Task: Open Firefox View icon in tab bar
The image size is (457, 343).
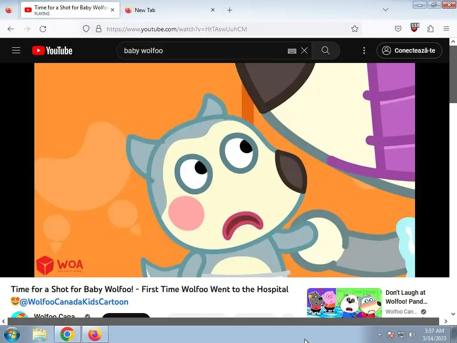Action: pyautogui.click(x=9, y=10)
